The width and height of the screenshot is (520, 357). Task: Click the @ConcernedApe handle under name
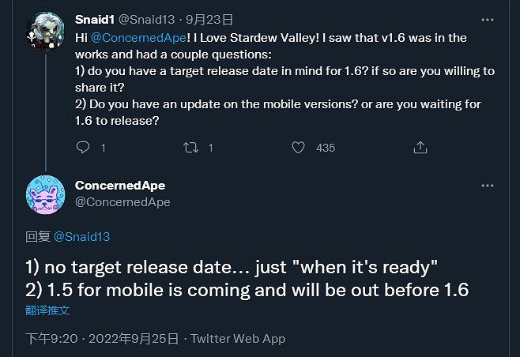122,202
